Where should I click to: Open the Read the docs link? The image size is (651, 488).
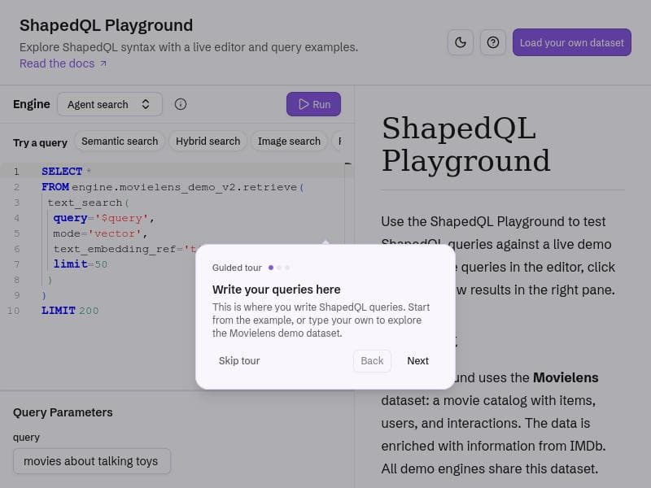pyautogui.click(x=56, y=63)
